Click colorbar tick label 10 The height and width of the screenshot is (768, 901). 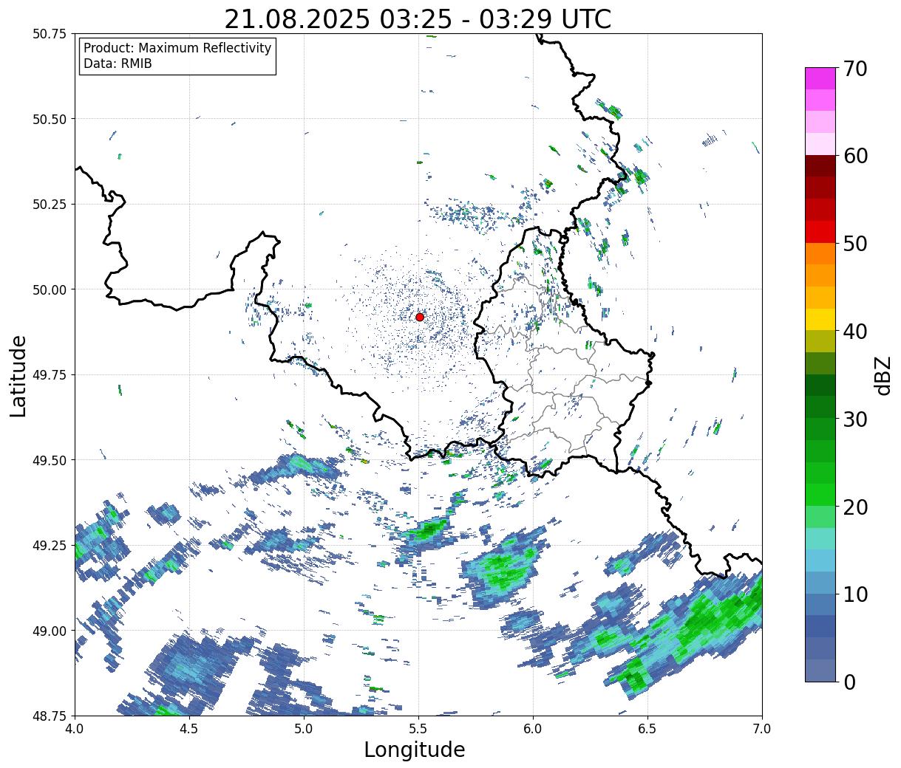point(854,594)
